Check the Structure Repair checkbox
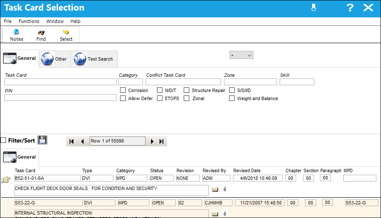This screenshot has height=218, width=381. coord(186,90)
